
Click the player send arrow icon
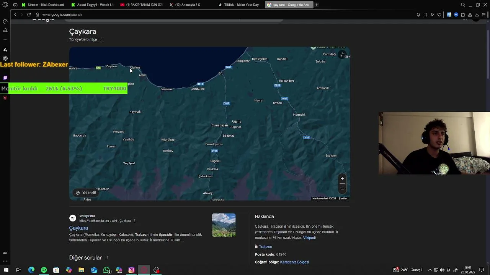(432, 15)
